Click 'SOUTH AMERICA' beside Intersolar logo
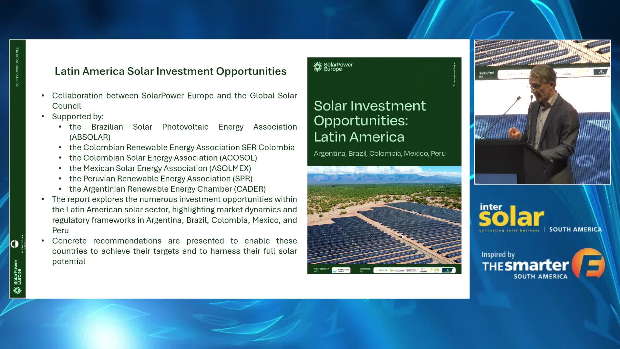 coord(575,229)
